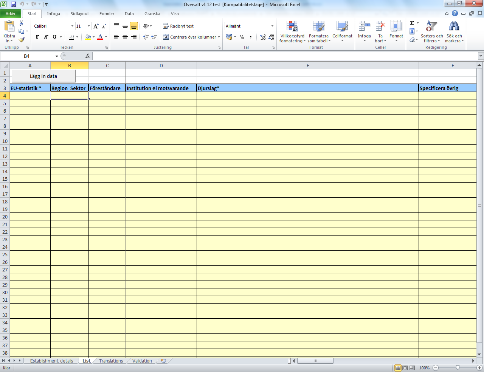Click the Ta bort cells icon
Image resolution: width=484 pixels, height=372 pixels.
tap(380, 26)
